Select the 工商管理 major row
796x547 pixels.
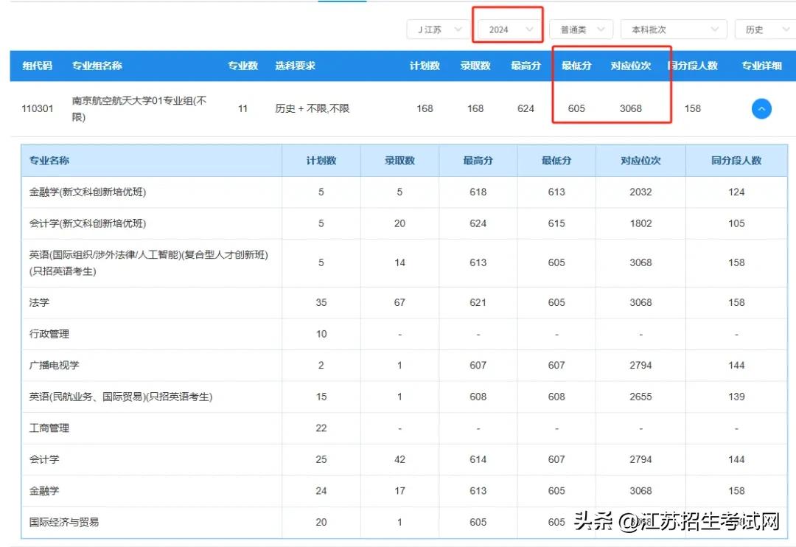pos(404,428)
